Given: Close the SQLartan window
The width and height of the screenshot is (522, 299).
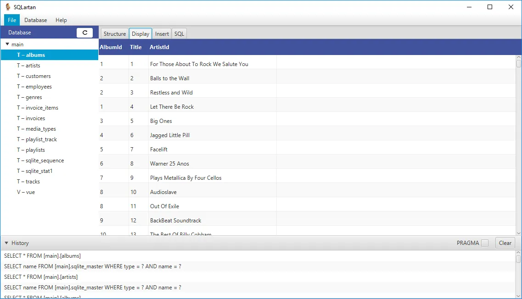Looking at the screenshot, I should (511, 7).
